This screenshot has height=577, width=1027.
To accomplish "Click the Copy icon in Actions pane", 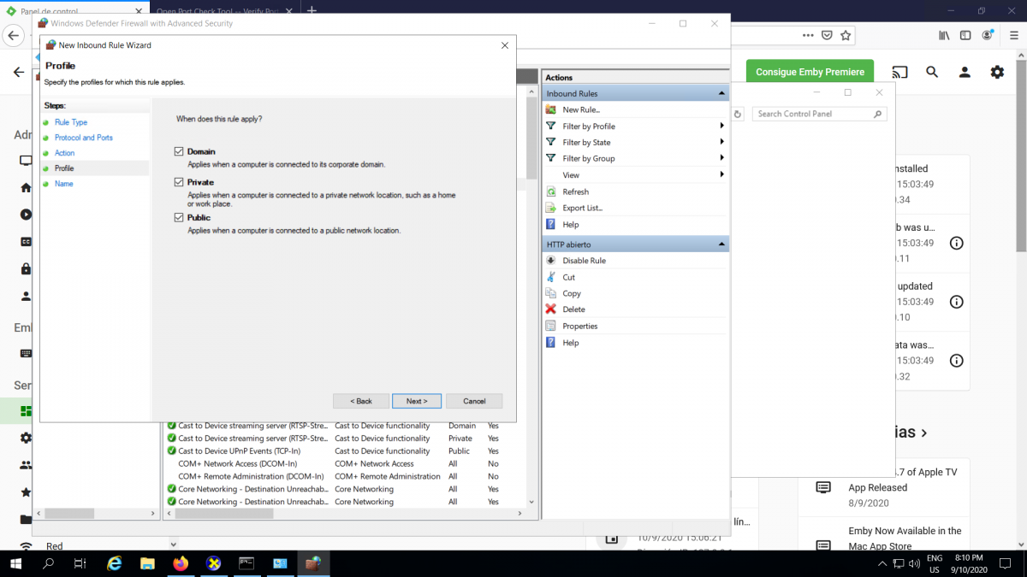I will (x=551, y=293).
